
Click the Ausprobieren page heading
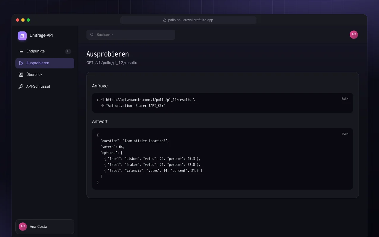pos(107,54)
